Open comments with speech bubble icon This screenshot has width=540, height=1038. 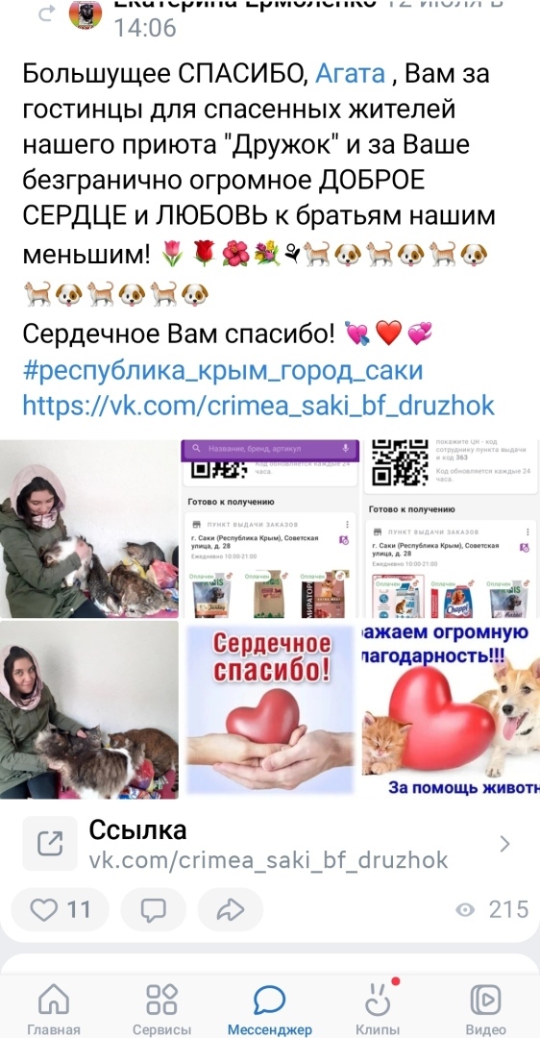(x=154, y=910)
